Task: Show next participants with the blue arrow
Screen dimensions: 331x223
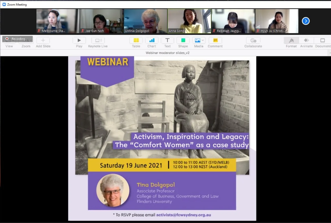Action: [306, 21]
